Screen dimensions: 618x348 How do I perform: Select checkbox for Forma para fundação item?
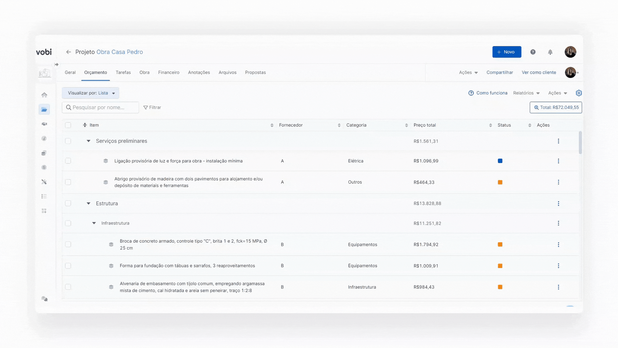(68, 266)
